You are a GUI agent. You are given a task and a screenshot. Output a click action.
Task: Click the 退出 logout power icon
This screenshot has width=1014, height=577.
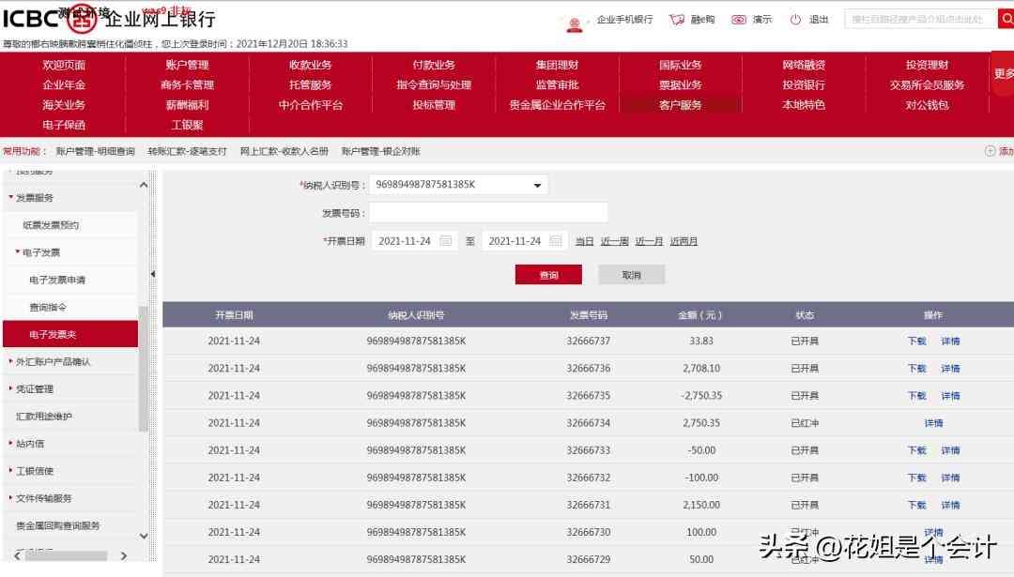click(x=795, y=20)
